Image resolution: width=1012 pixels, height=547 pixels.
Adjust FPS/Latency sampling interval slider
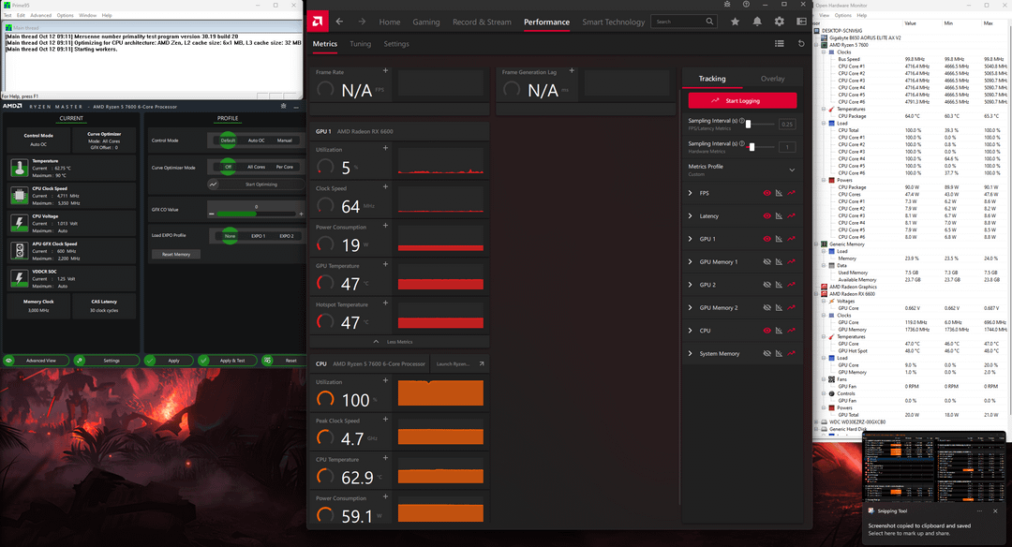(749, 124)
